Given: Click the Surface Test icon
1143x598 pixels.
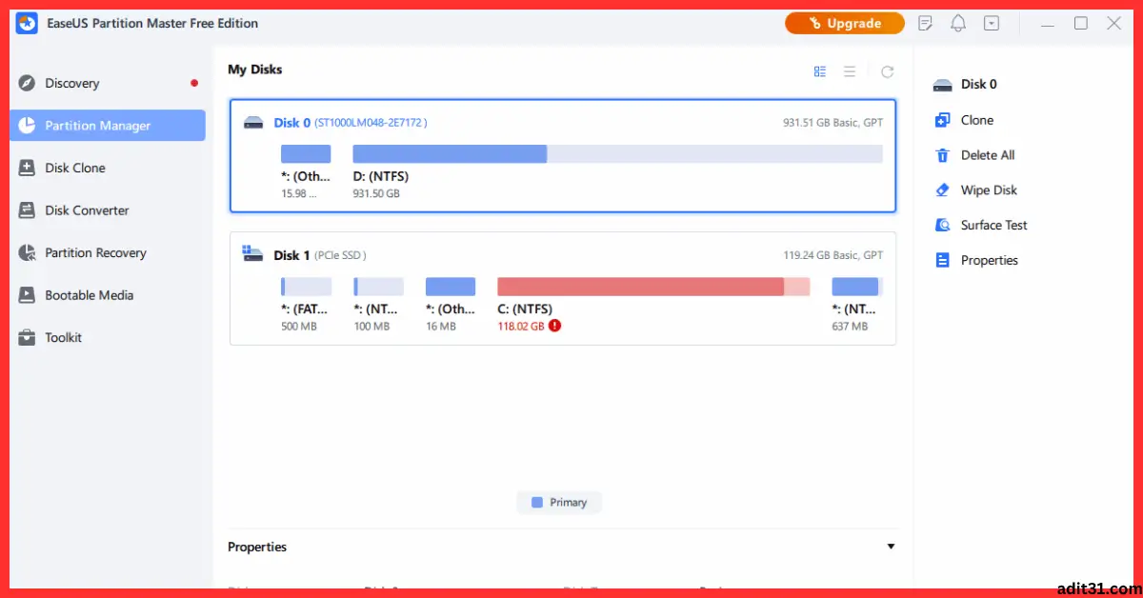Looking at the screenshot, I should [943, 226].
